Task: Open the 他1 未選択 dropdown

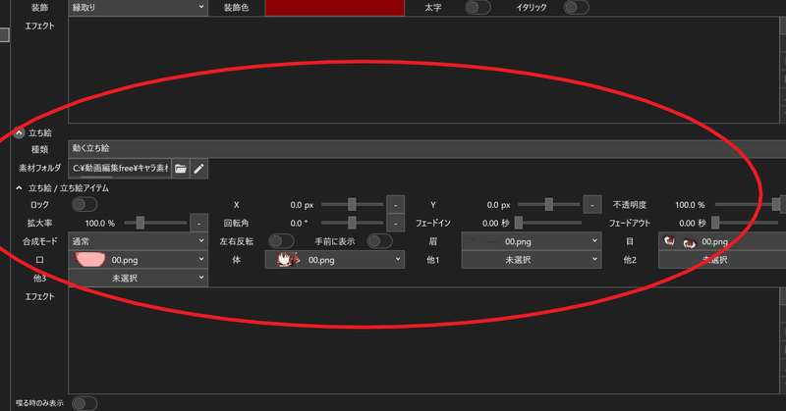Action: click(x=532, y=260)
